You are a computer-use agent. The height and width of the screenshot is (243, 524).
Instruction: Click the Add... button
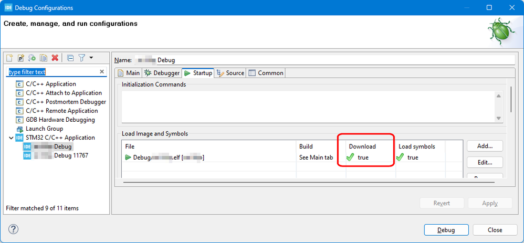(x=485, y=146)
